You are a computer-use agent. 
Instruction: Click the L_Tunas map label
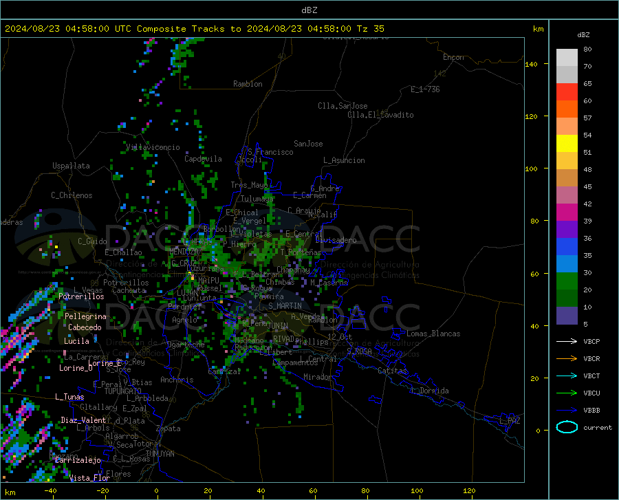[69, 397]
